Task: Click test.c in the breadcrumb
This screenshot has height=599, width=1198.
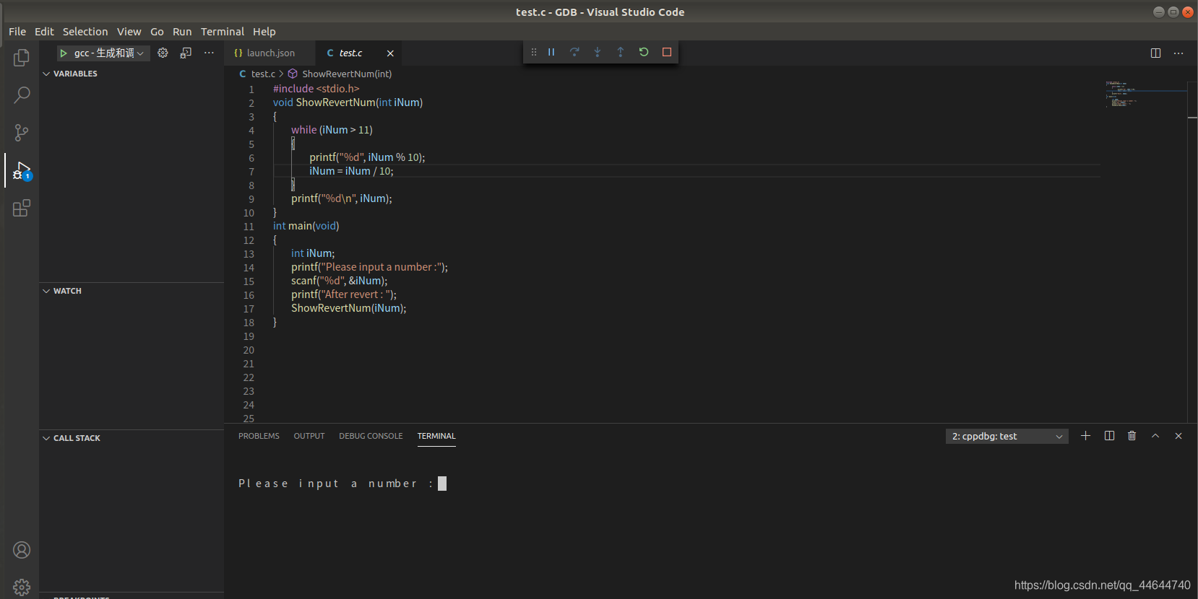Action: 263,74
